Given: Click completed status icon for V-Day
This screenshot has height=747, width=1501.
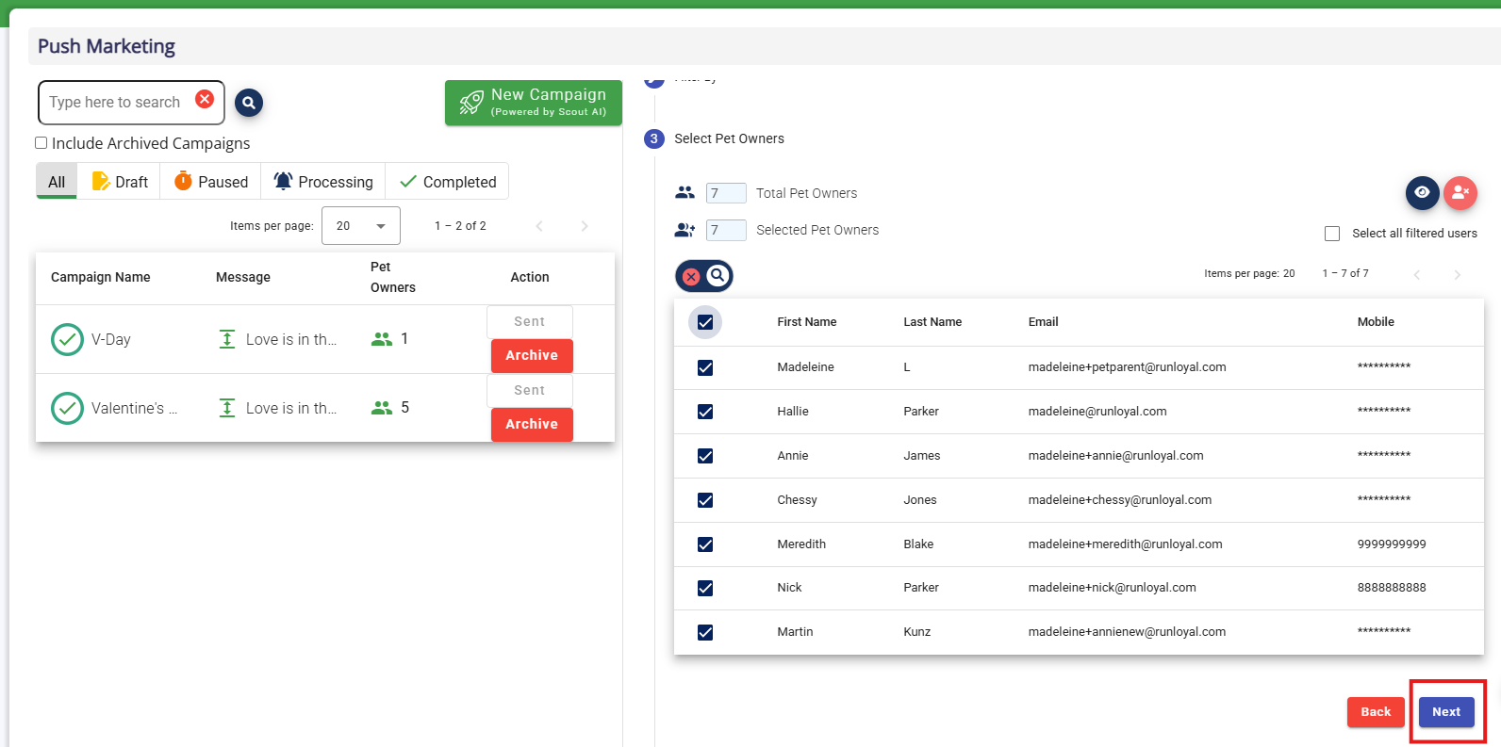Looking at the screenshot, I should click(x=67, y=339).
